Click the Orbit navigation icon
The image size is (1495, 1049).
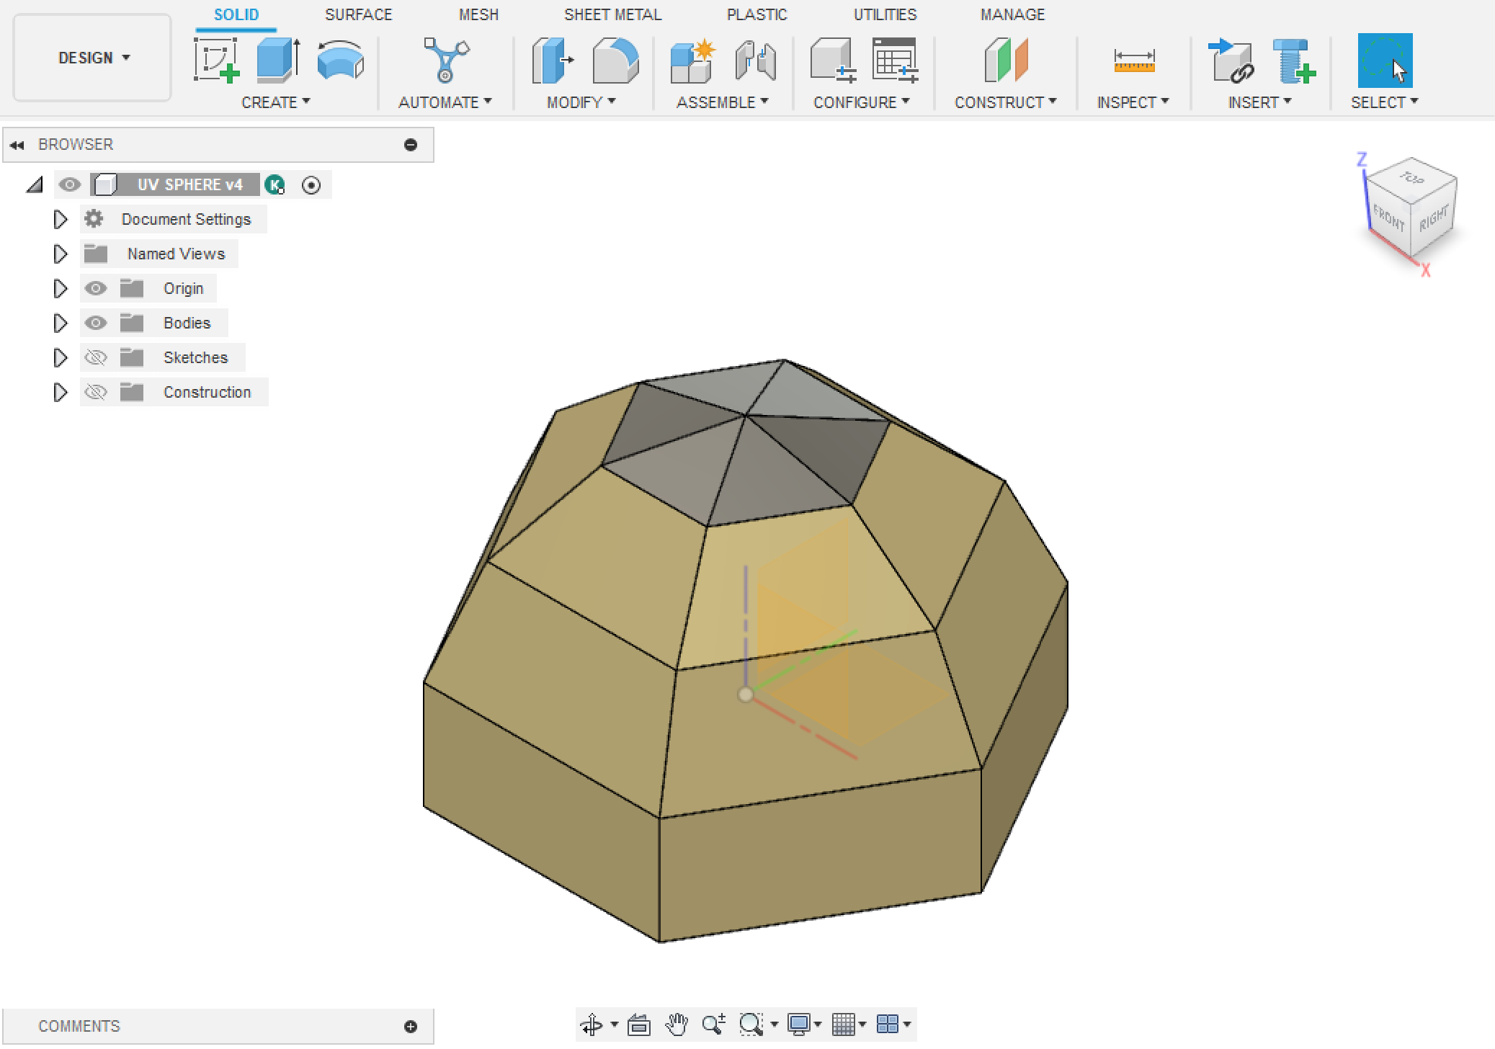[x=592, y=1024]
